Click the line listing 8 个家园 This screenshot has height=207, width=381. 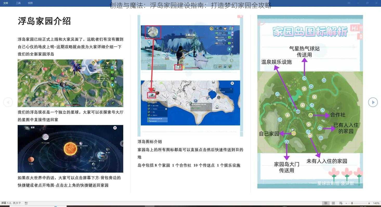189,165
